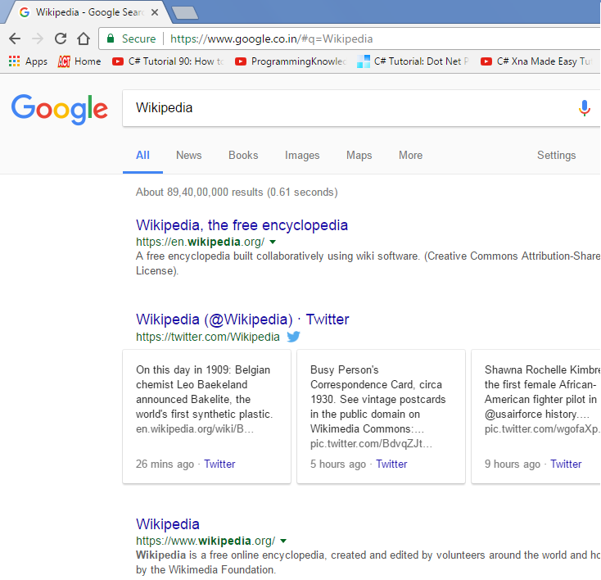Expand the dropdown arrow next to www.wikipedia.org
Screen dimensions: 601x580
(283, 541)
